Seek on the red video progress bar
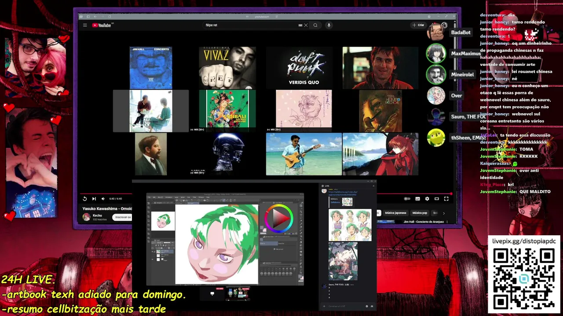Image resolution: width=563 pixels, height=316 pixels. pos(265,193)
